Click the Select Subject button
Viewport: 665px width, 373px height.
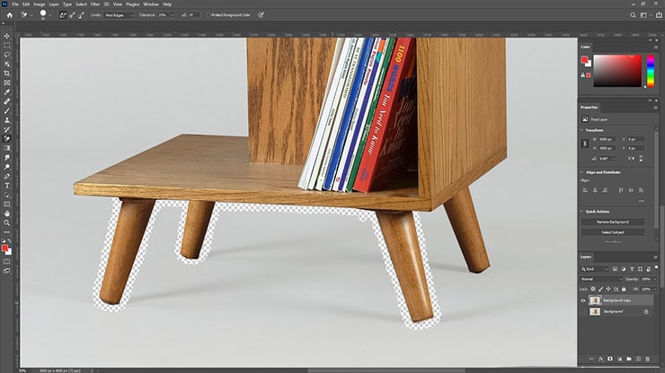[614, 232]
